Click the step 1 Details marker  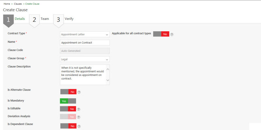[8, 21]
